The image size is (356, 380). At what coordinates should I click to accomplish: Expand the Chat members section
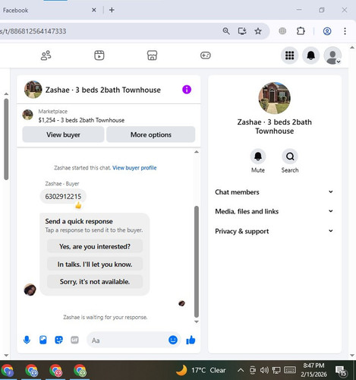[274, 192]
